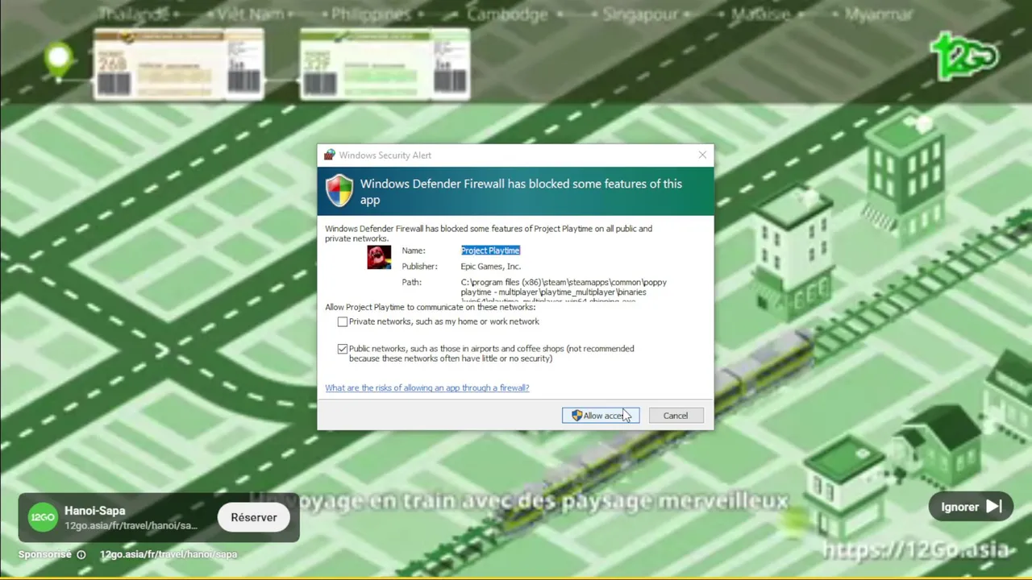Click the Réserver button in the ad

coord(254,517)
